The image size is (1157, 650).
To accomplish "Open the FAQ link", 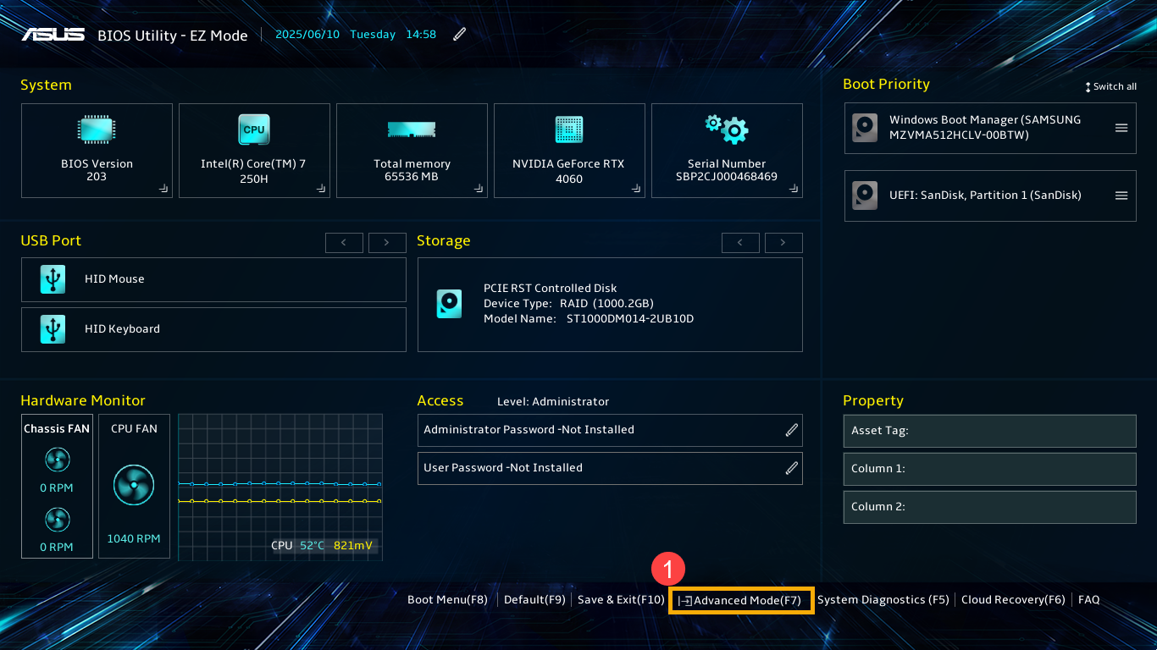I will click(1089, 600).
